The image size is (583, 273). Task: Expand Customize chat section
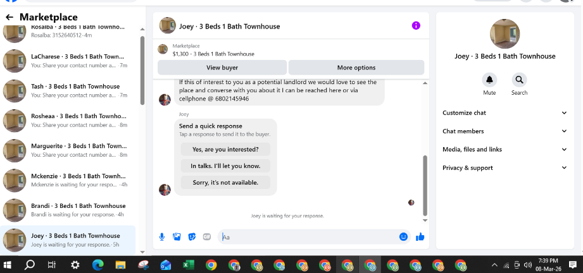click(x=505, y=113)
